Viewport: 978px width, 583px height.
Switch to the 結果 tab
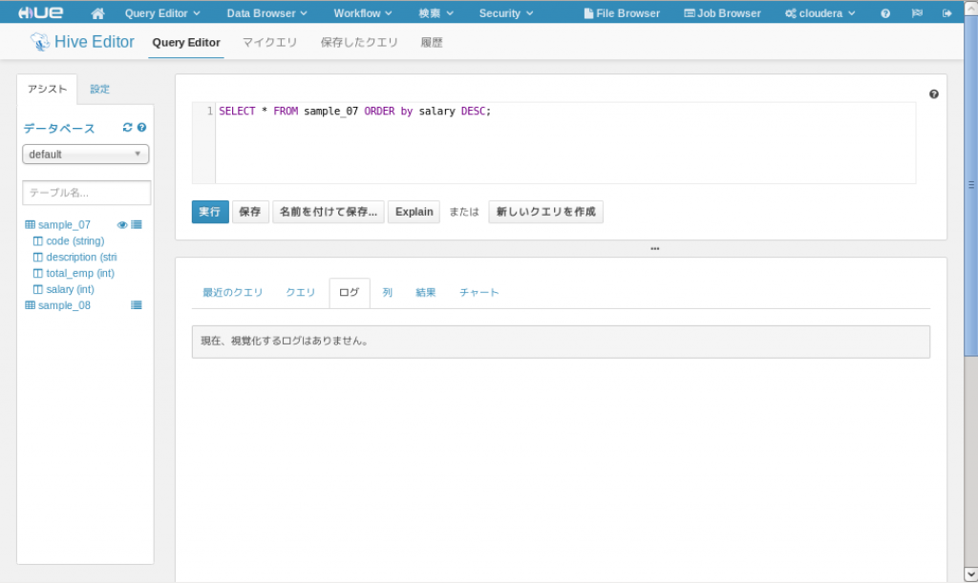point(425,293)
